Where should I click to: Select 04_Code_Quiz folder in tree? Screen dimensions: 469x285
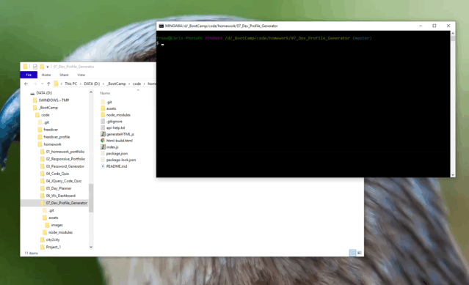(x=57, y=174)
